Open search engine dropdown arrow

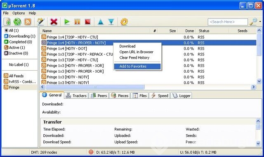coord(260,22)
